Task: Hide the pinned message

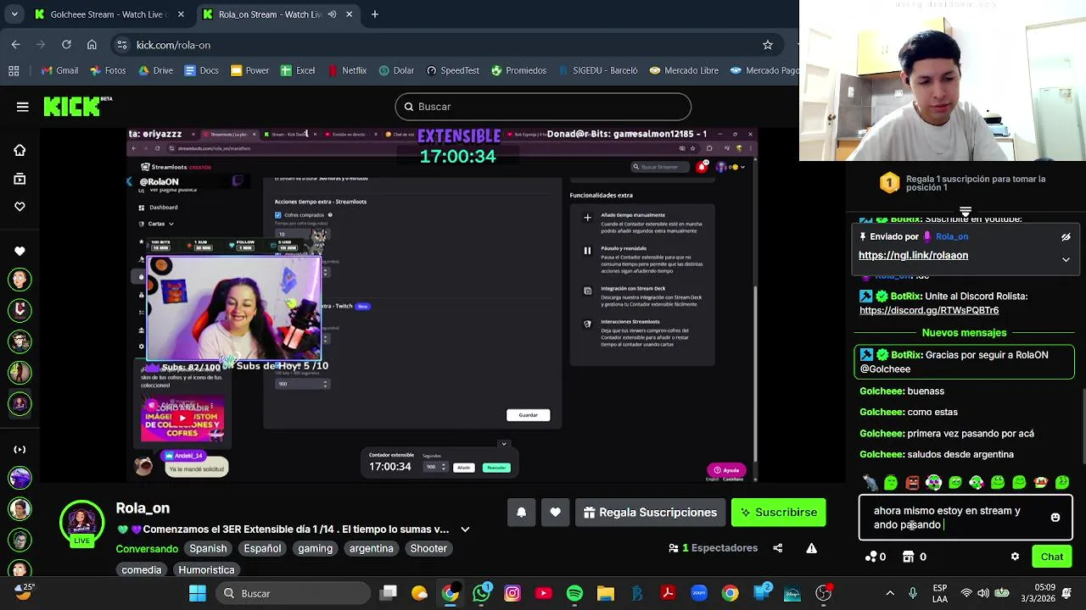Action: point(1066,237)
